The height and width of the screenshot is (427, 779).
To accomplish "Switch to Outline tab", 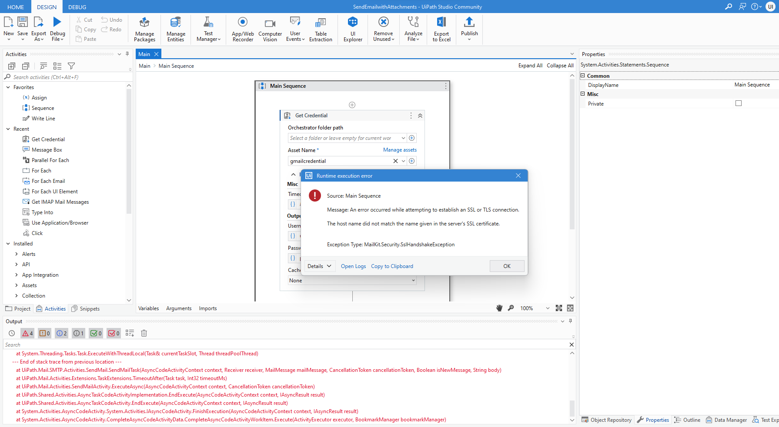I will tap(687, 420).
